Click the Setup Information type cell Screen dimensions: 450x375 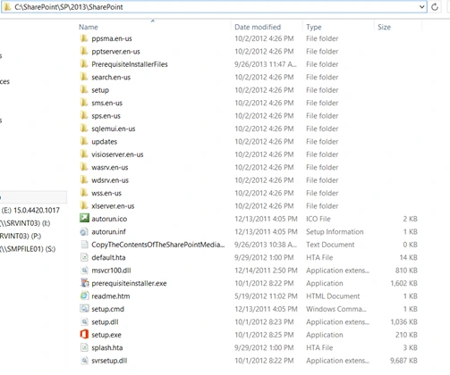335,231
